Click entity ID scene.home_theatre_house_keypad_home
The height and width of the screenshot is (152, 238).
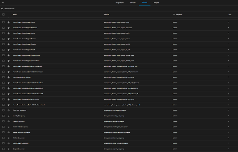pyautogui.click(x=117, y=22)
